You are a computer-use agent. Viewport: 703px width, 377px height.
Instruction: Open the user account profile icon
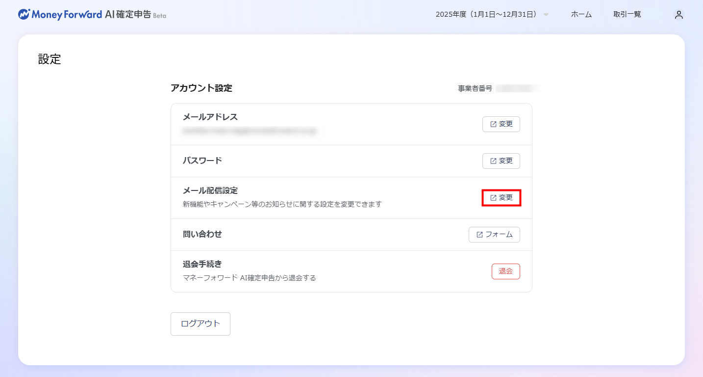click(x=678, y=15)
